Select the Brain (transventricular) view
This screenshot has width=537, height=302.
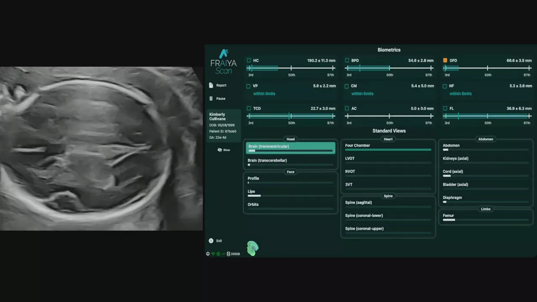tap(290, 148)
